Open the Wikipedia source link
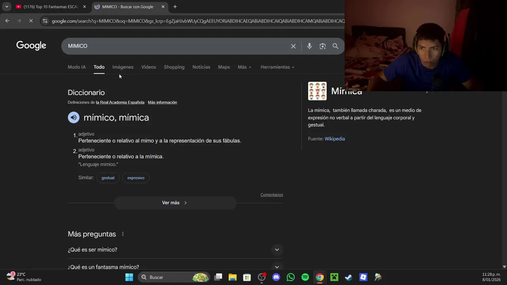Viewport: 507px width, 285px height. pyautogui.click(x=335, y=139)
